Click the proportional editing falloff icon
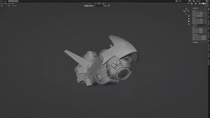 tap(105, 4)
